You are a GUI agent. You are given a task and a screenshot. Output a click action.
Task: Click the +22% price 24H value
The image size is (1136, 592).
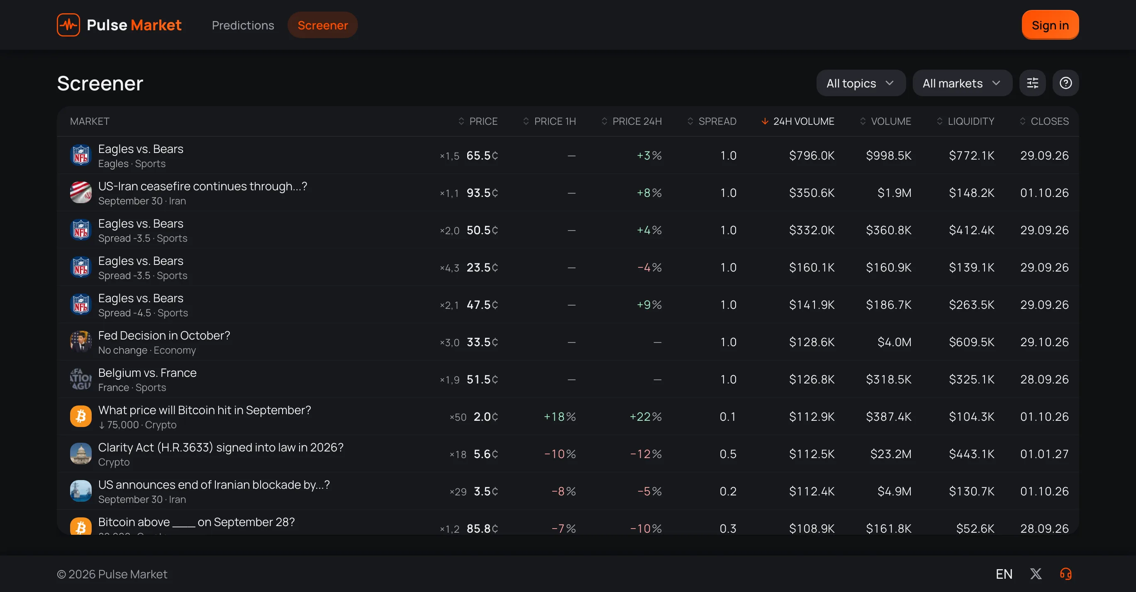[645, 417]
